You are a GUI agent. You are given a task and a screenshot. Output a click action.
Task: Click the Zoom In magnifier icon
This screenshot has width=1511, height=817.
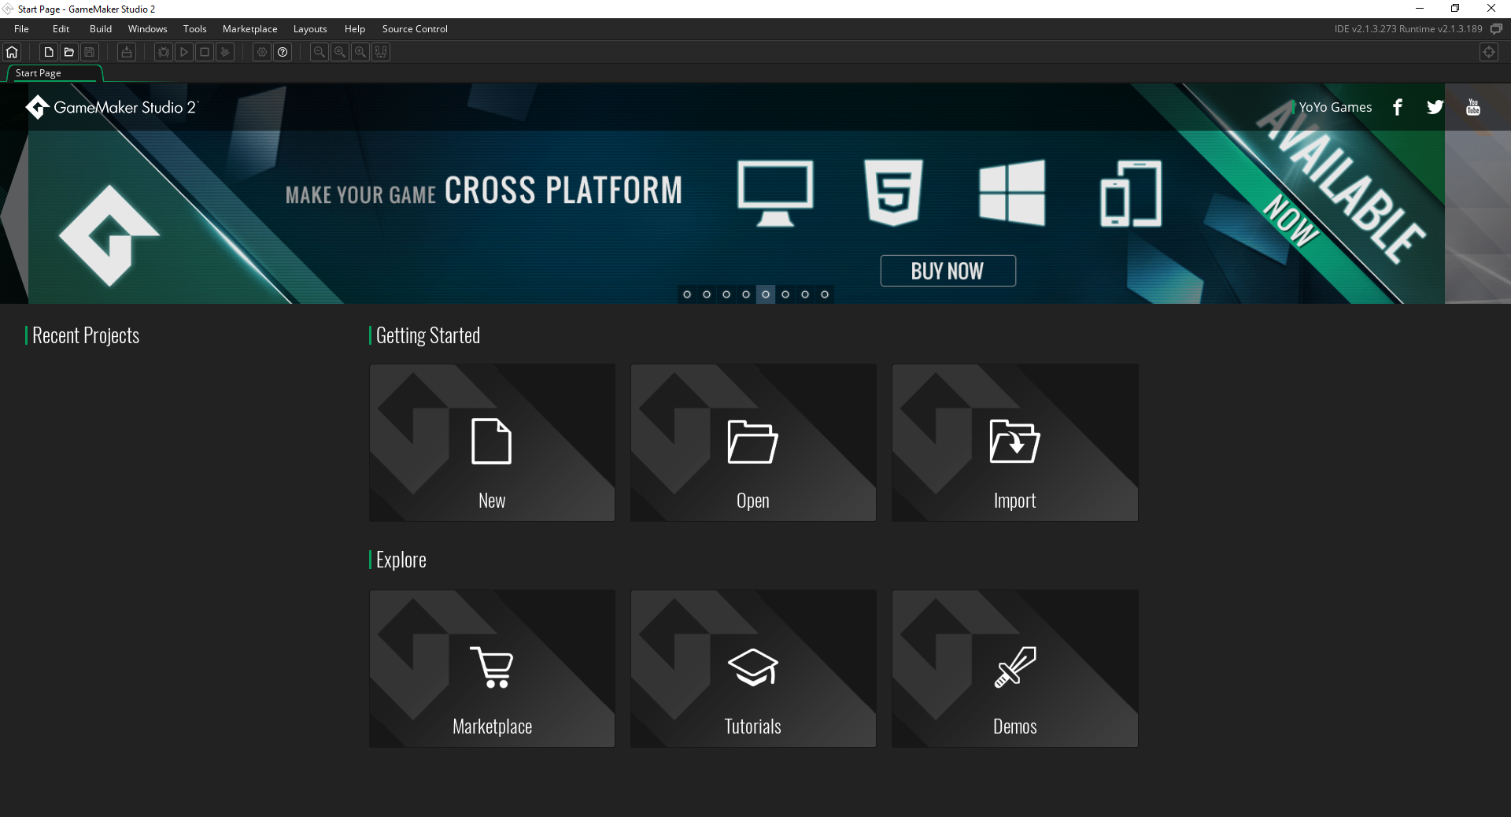360,52
